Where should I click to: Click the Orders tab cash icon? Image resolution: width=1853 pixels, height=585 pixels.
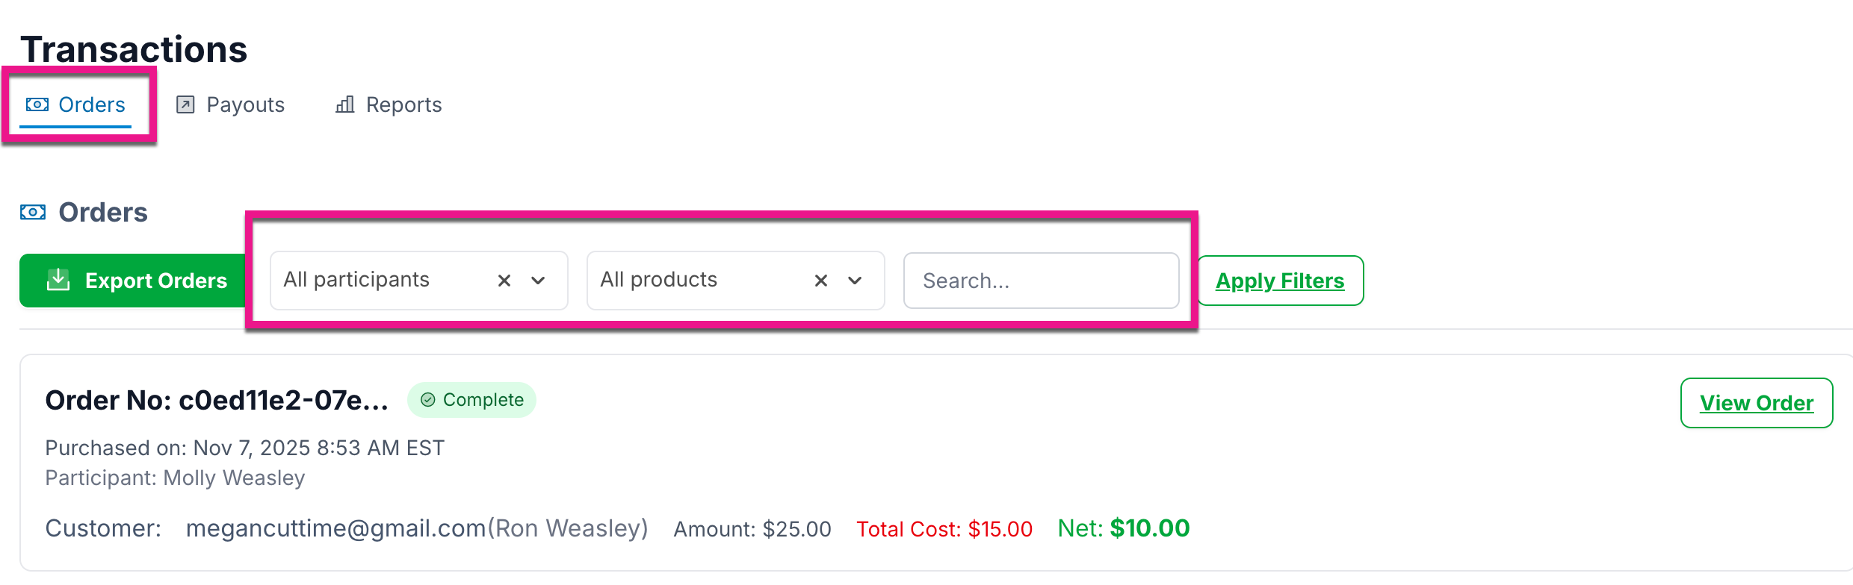point(37,104)
